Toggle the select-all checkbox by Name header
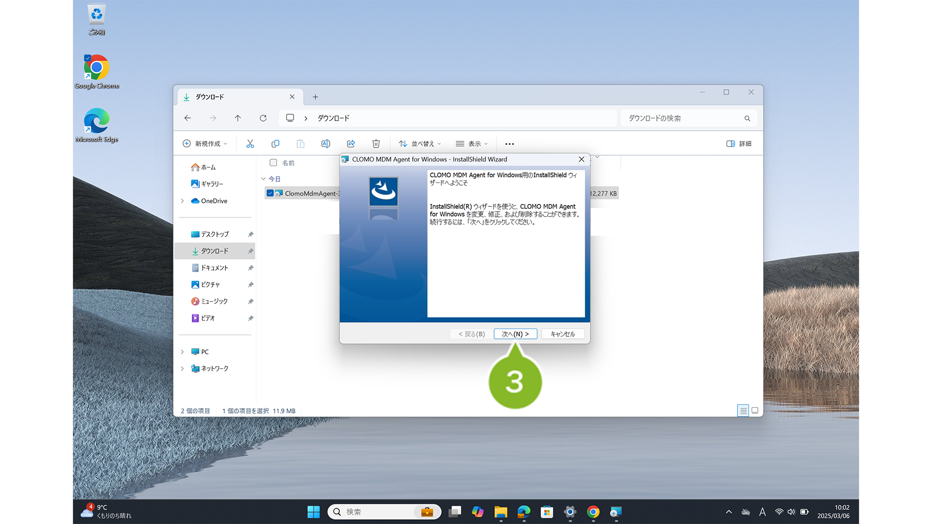Image resolution: width=932 pixels, height=524 pixels. pyautogui.click(x=273, y=163)
